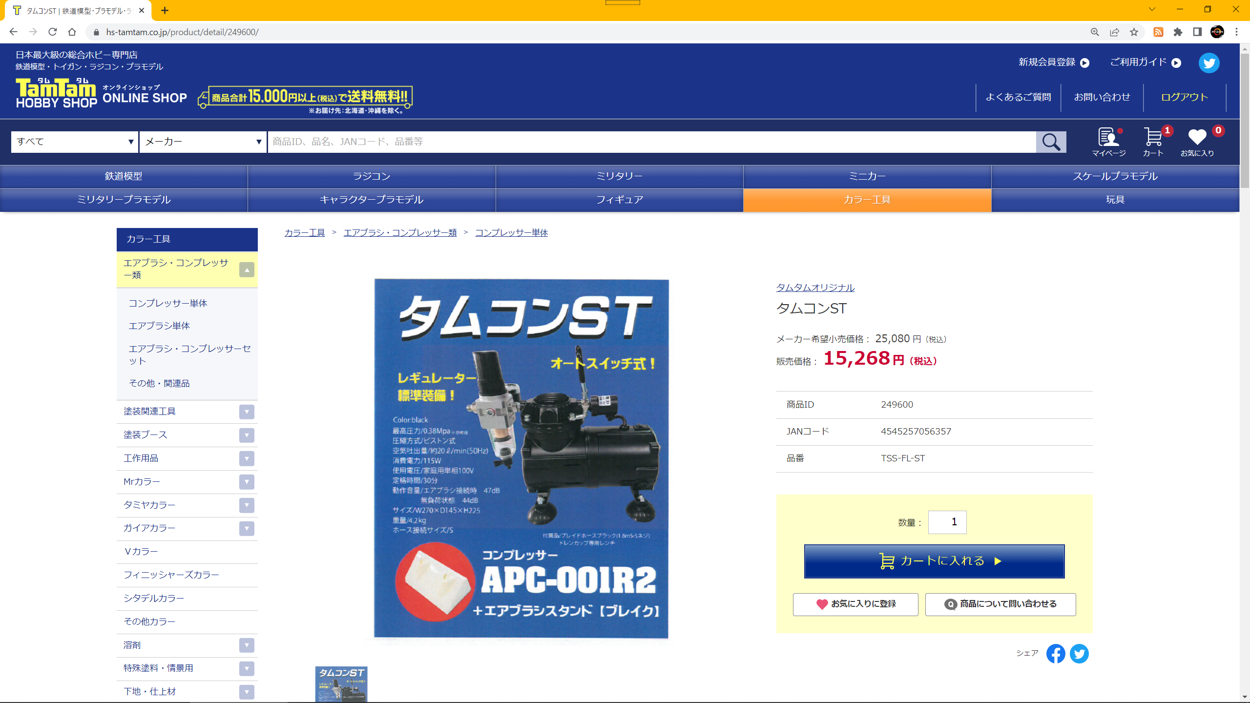Open a new browser tab
Viewport: 1250px width, 703px height.
click(x=165, y=10)
